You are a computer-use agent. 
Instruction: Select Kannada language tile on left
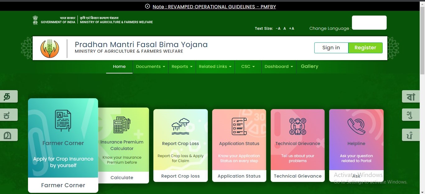(9, 115)
